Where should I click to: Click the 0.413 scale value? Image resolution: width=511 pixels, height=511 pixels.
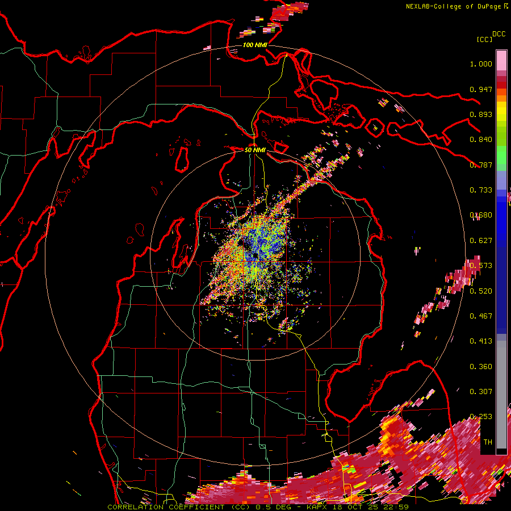[x=481, y=341]
